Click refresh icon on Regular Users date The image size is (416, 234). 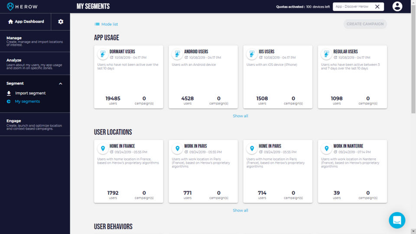tap(335, 58)
